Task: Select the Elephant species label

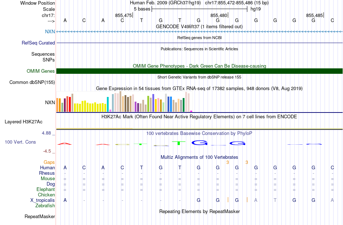Action: pos(45,189)
